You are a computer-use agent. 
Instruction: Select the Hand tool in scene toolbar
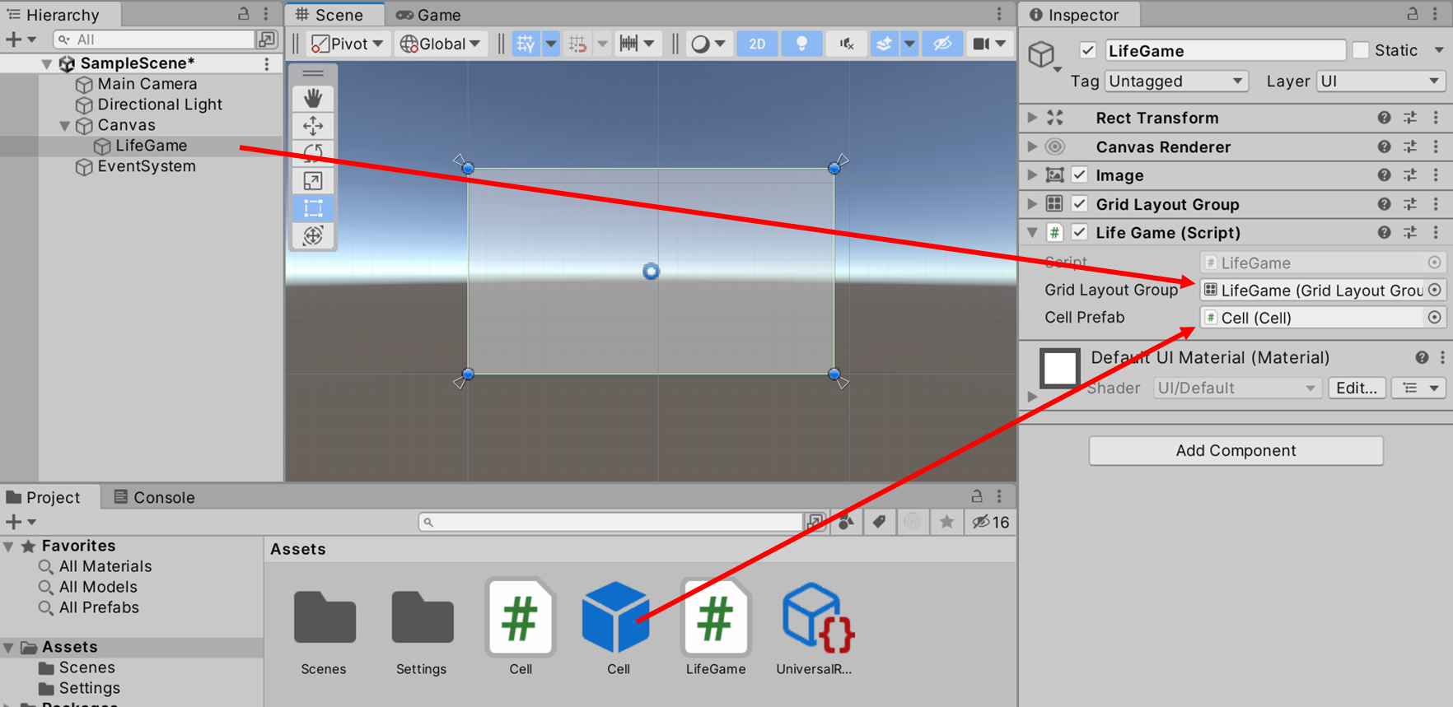coord(313,99)
